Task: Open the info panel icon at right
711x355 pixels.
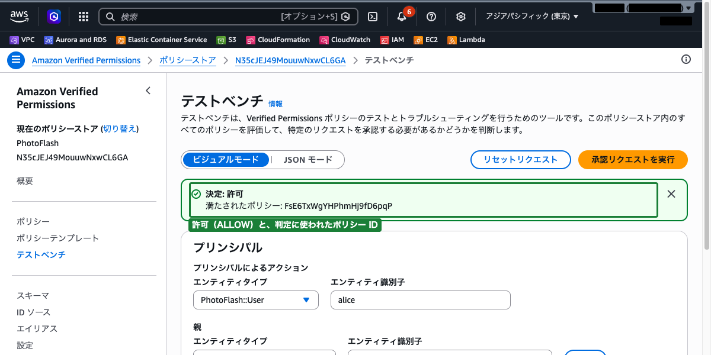Action: (x=686, y=59)
